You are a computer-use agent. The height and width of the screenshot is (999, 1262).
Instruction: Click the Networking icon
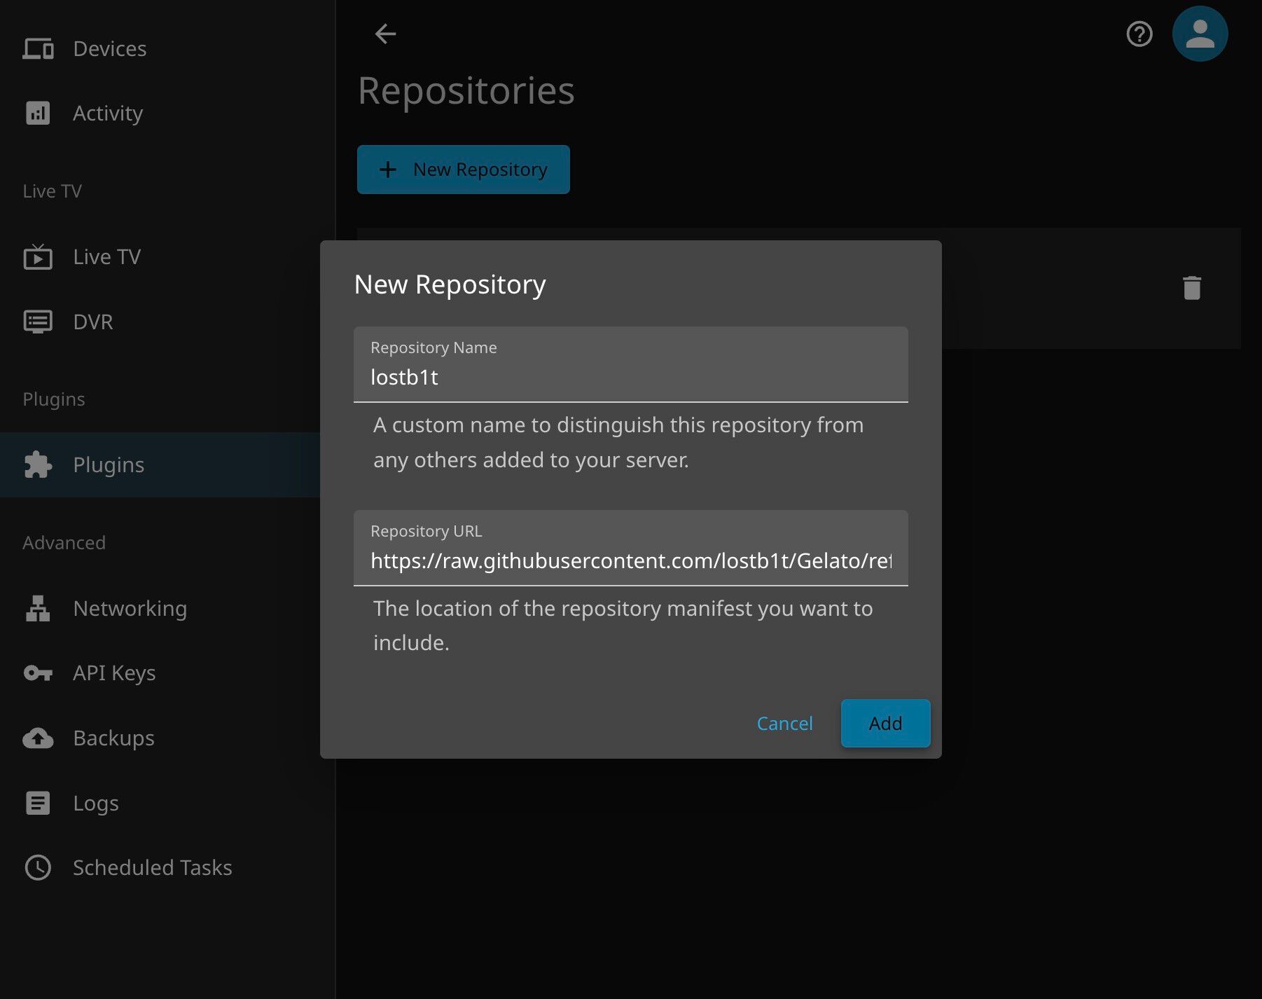(38, 608)
